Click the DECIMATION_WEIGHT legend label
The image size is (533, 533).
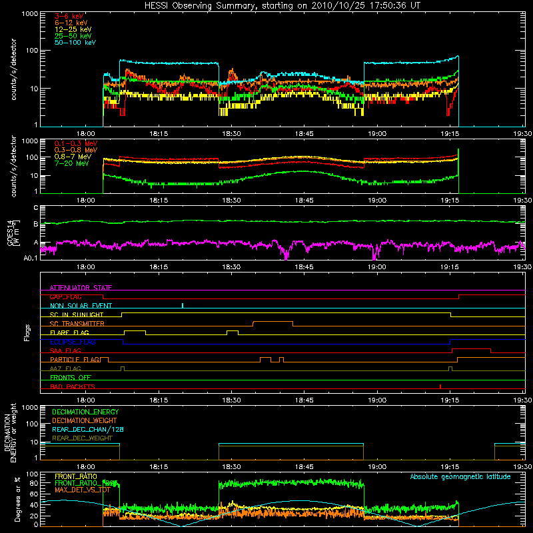coord(85,420)
